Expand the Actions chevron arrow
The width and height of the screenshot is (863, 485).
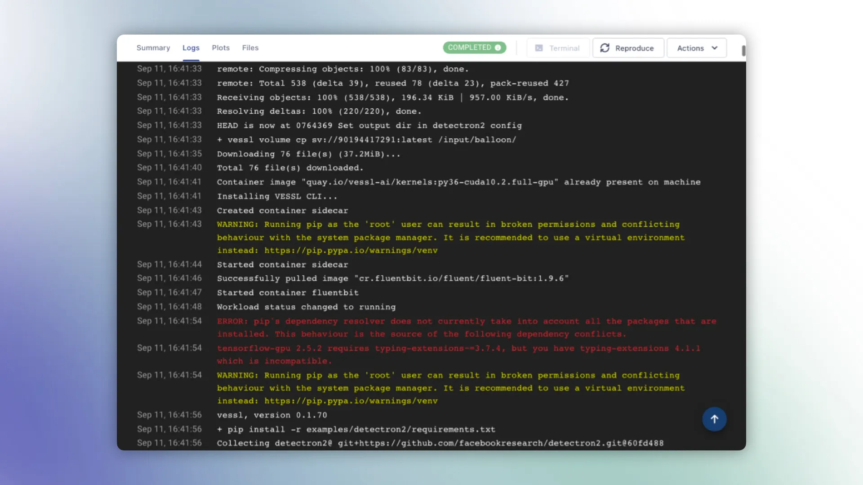point(715,48)
